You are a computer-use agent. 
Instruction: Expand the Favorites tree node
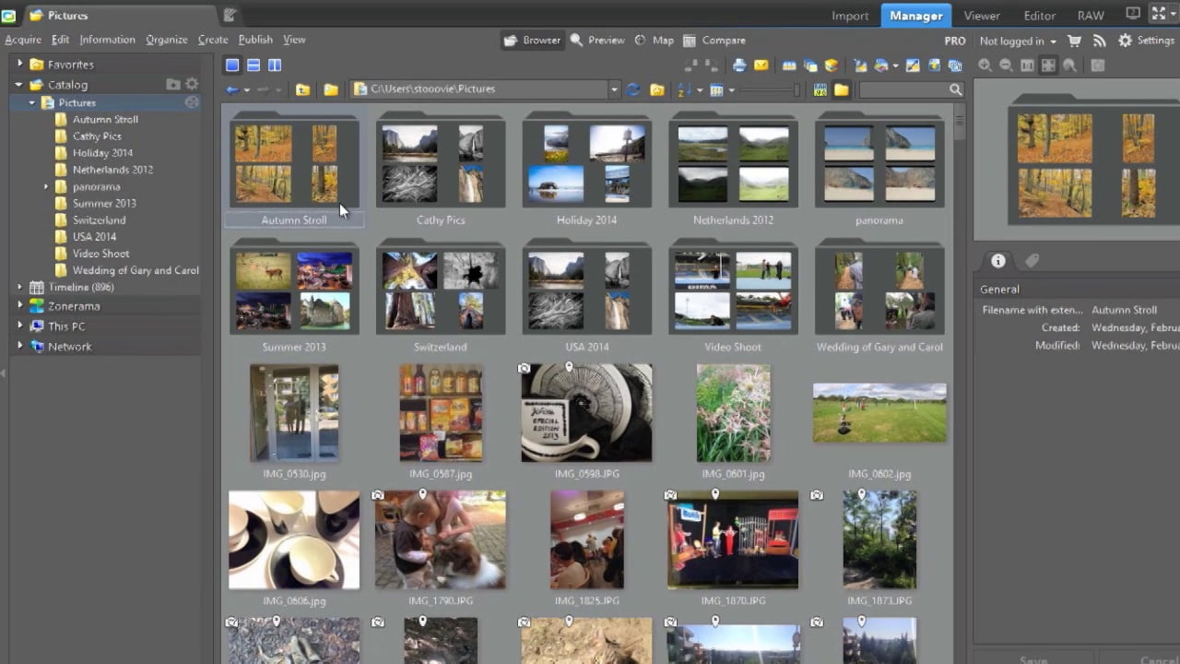(x=20, y=65)
